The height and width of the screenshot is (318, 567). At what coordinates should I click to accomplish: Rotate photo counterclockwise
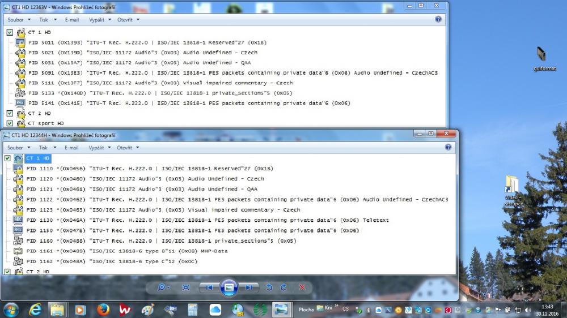click(x=269, y=287)
